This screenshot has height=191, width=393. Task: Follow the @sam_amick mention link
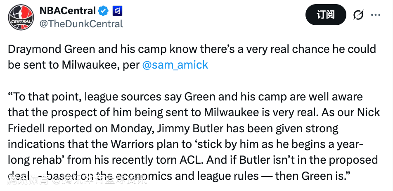[x=175, y=65]
